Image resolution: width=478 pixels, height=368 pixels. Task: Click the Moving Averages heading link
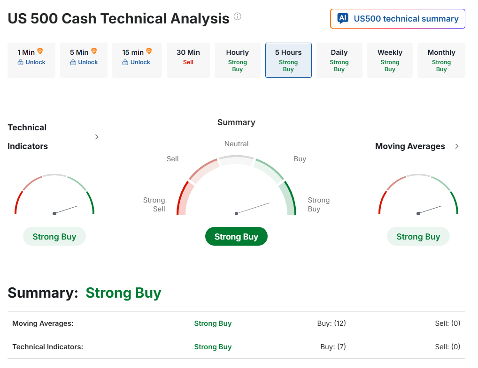tap(410, 146)
